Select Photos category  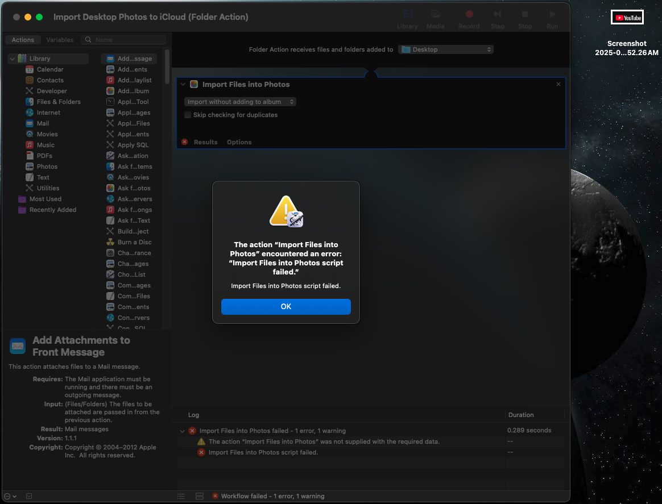point(47,166)
